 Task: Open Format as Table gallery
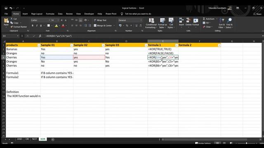pos(162,23)
